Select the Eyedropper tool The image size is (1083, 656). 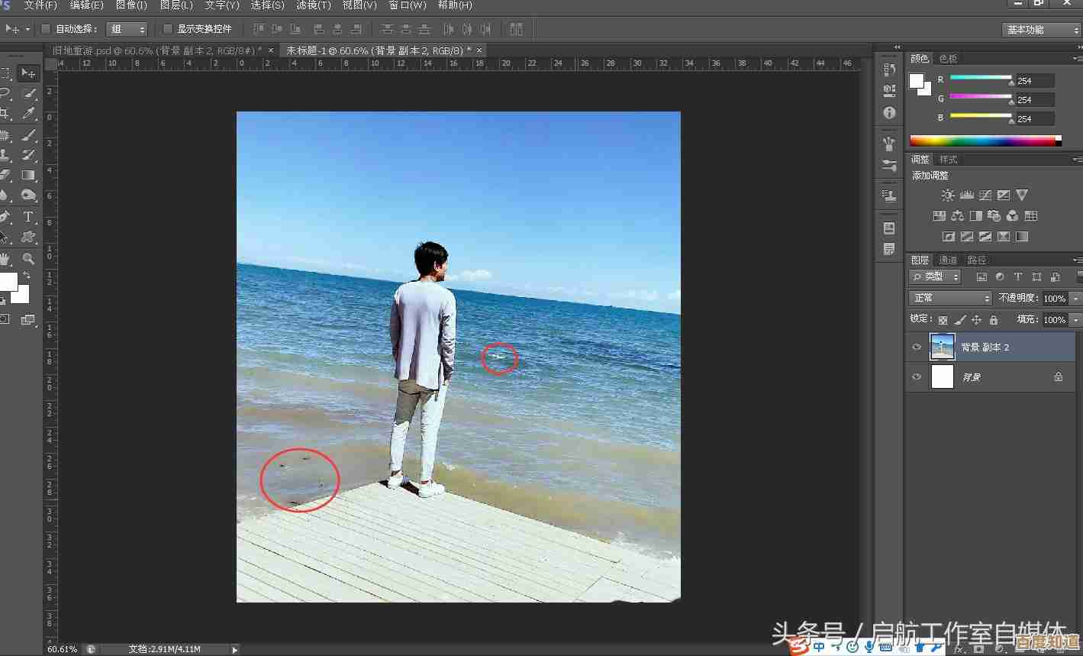28,114
